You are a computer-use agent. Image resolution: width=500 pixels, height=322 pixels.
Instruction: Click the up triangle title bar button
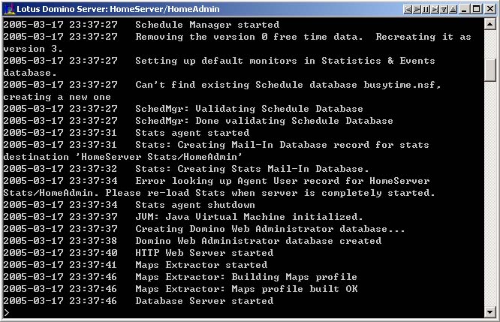pyautogui.click(x=453, y=9)
